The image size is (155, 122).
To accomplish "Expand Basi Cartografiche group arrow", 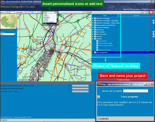I will (93, 52).
